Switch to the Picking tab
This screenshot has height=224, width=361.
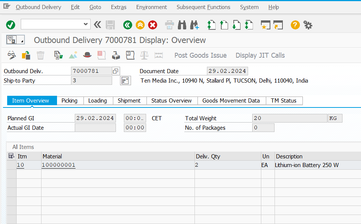tap(69, 101)
